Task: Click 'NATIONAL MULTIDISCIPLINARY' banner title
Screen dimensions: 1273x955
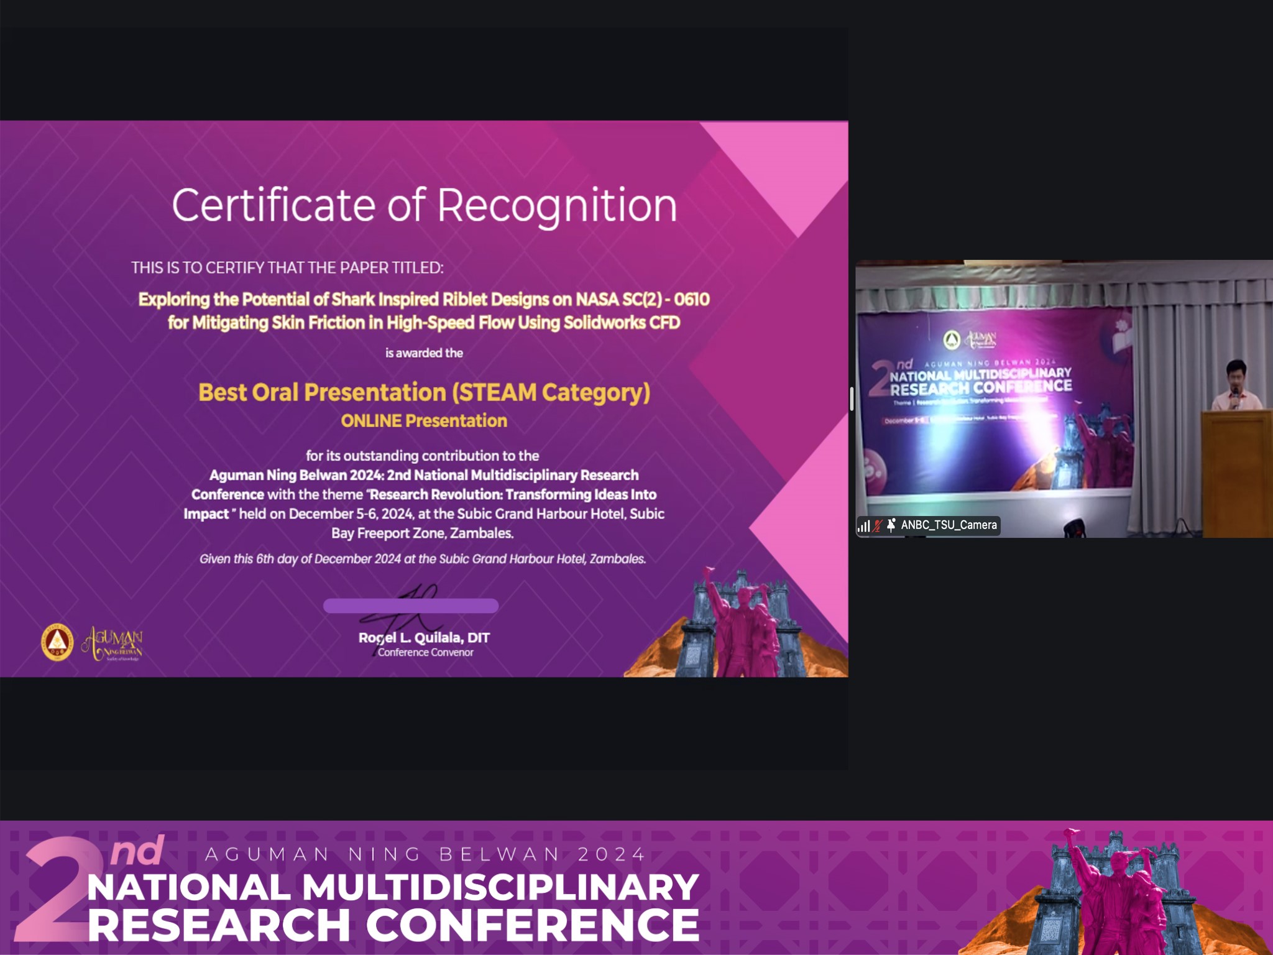Action: [393, 887]
